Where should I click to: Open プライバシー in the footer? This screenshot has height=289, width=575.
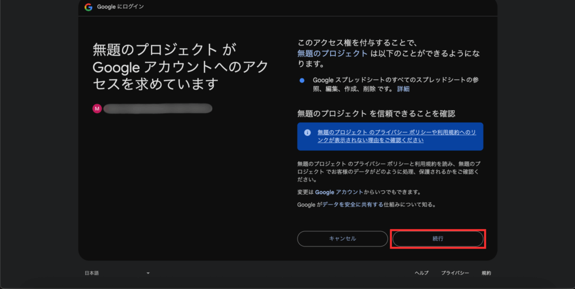click(455, 273)
